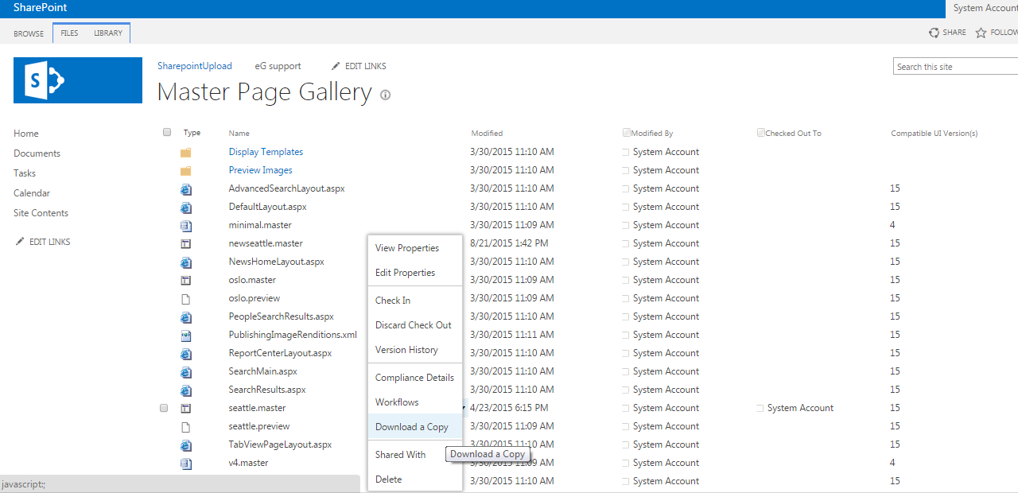Click the TabViewPageLayout.aspx file type icon
1018x493 pixels.
tap(185, 444)
